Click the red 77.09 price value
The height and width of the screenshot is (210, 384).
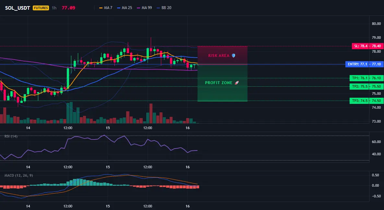[68, 8]
